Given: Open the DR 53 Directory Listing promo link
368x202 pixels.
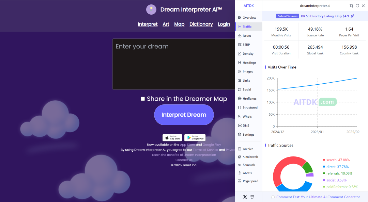Looking at the screenshot, I should click(325, 16).
